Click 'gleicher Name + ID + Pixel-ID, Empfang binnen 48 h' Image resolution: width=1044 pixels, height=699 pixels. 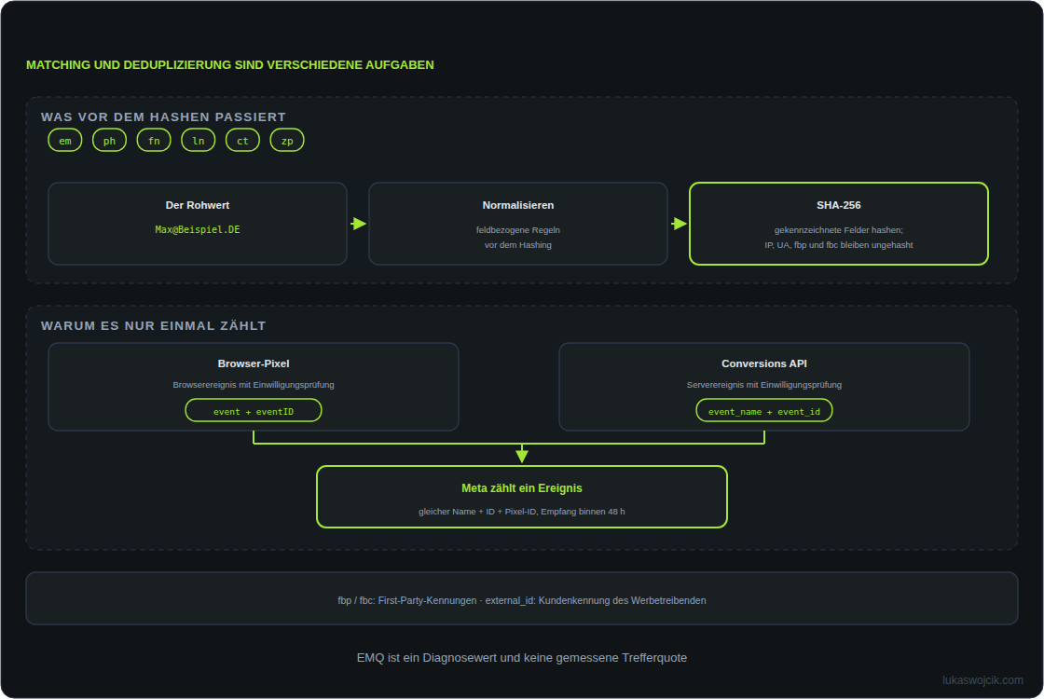[522, 512]
